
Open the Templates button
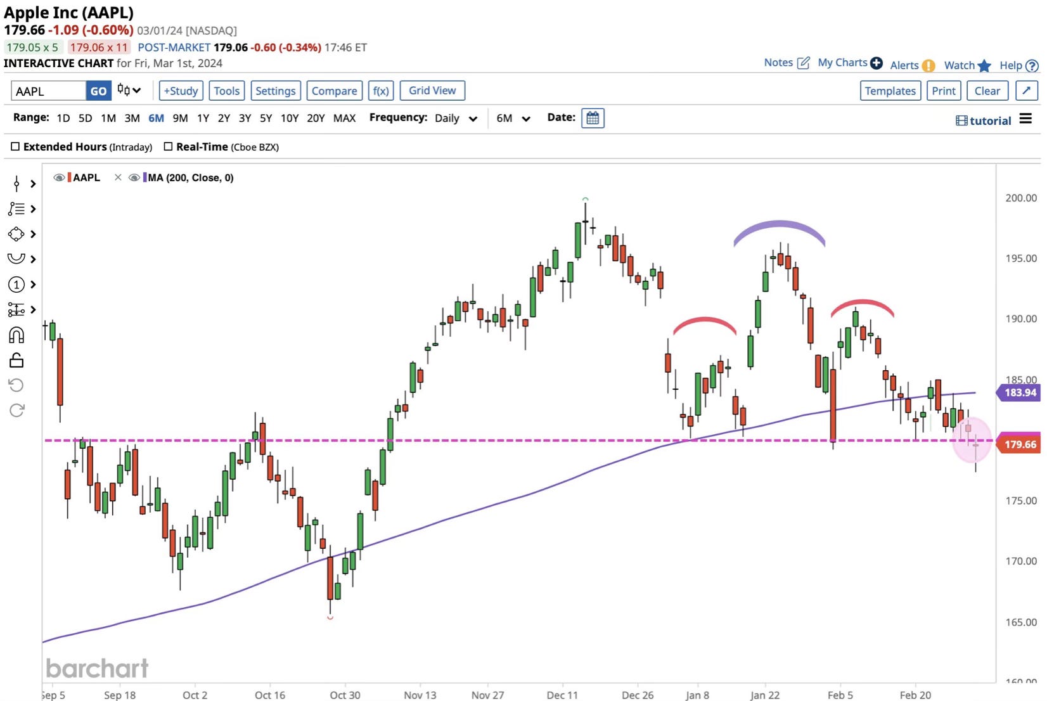(x=890, y=91)
